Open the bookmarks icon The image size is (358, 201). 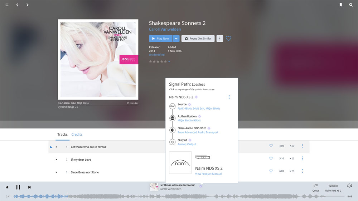coord(340,5)
